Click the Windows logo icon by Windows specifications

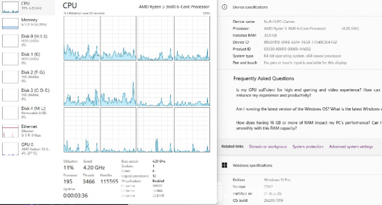(x=224, y=165)
